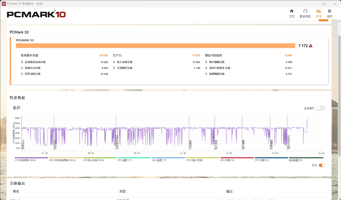Click the red warning triangle beside 7 172

[x=311, y=46]
